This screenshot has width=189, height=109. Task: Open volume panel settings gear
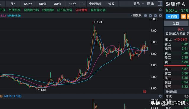point(160,96)
